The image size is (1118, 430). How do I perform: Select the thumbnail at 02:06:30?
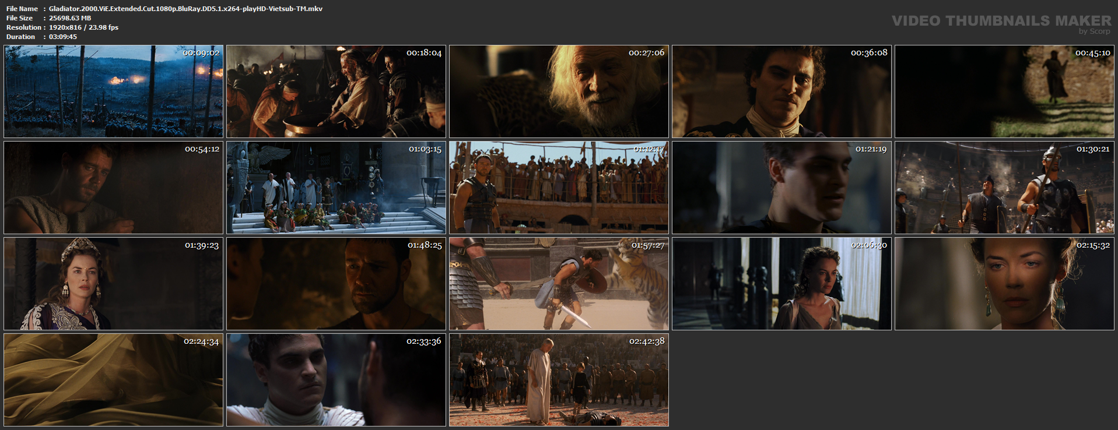[x=781, y=284]
